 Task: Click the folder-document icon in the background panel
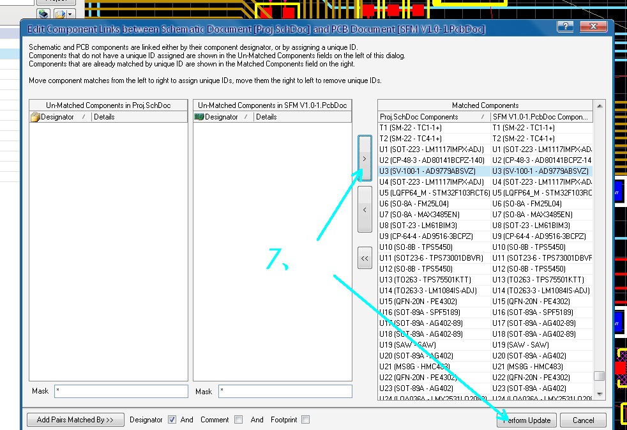pos(60,14)
